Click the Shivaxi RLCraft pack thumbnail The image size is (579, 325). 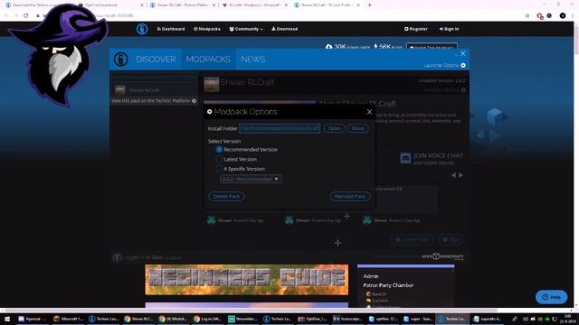212,85
